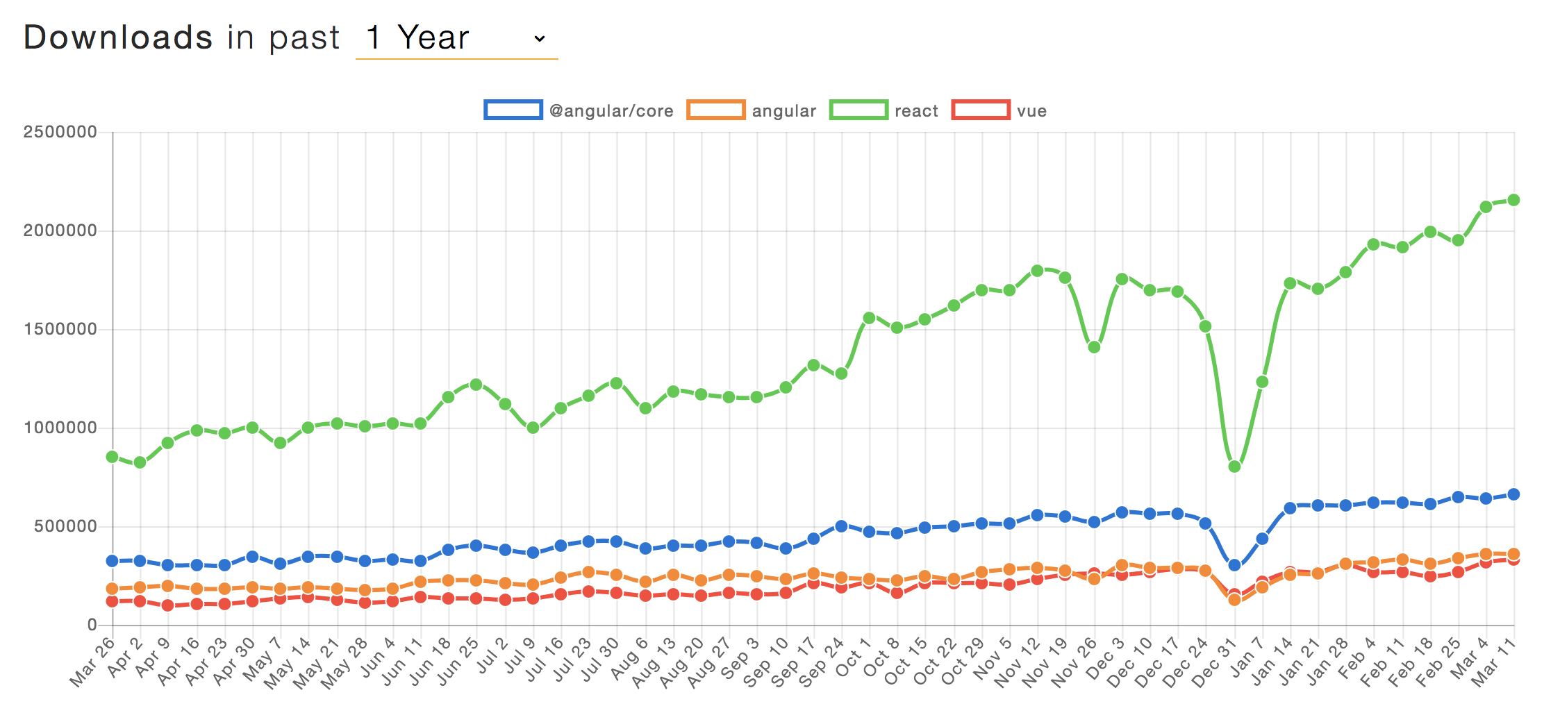
Task: Toggle the @angular/core legend swatch
Action: pos(513,110)
